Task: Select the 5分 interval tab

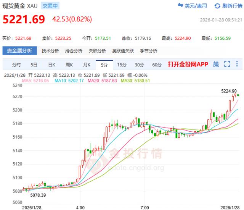Action: (x=104, y=65)
